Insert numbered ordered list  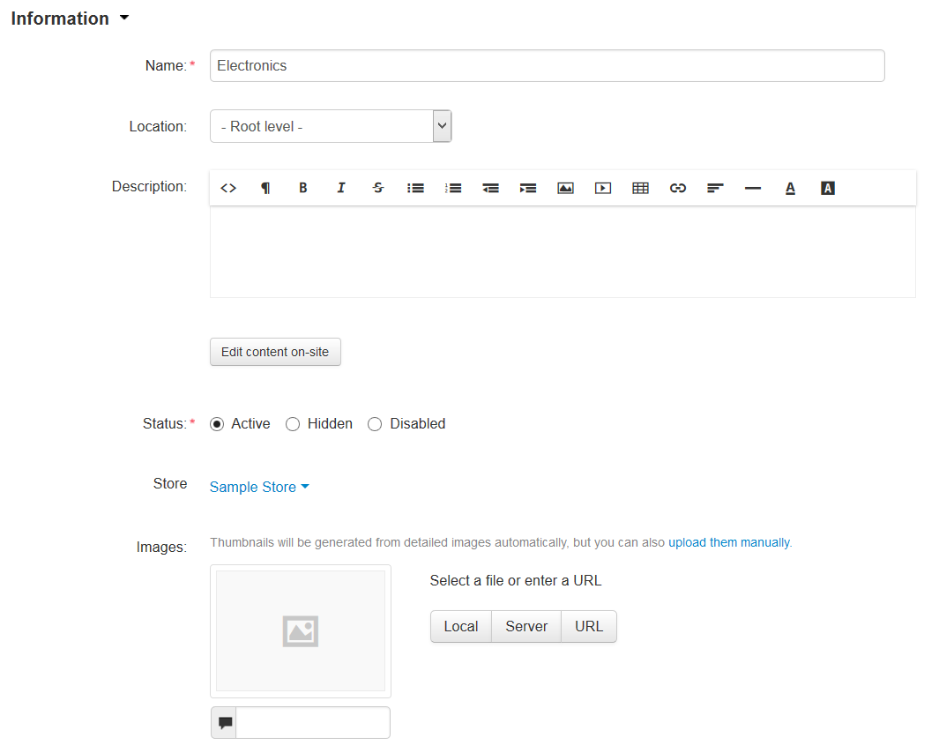pos(453,188)
